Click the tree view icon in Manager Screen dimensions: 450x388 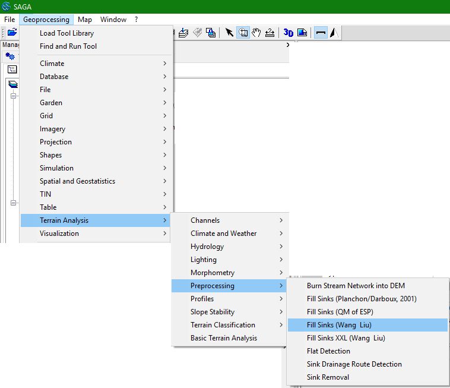[12, 69]
